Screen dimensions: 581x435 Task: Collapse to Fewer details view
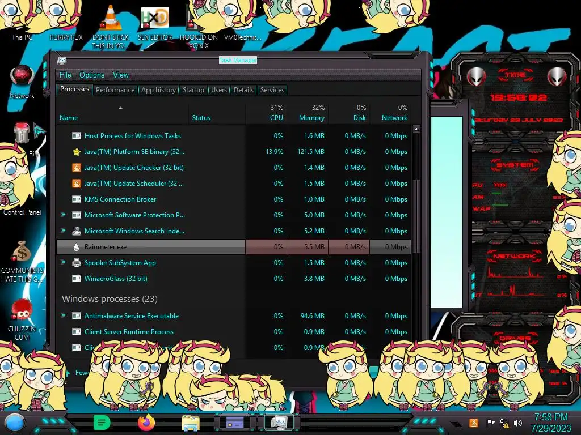[77, 373]
